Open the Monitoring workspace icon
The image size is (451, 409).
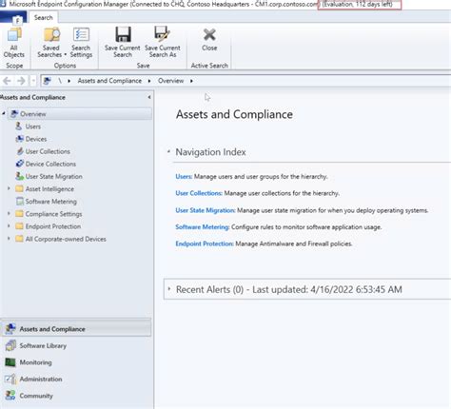[x=10, y=362]
